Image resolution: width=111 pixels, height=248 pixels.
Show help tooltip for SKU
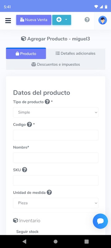(x=25, y=170)
